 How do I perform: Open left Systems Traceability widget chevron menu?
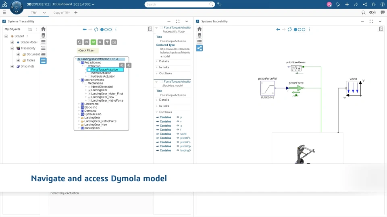coord(187,21)
